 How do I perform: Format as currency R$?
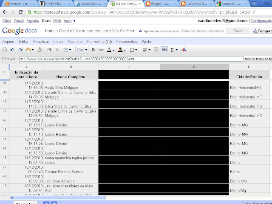pos(49,50)
